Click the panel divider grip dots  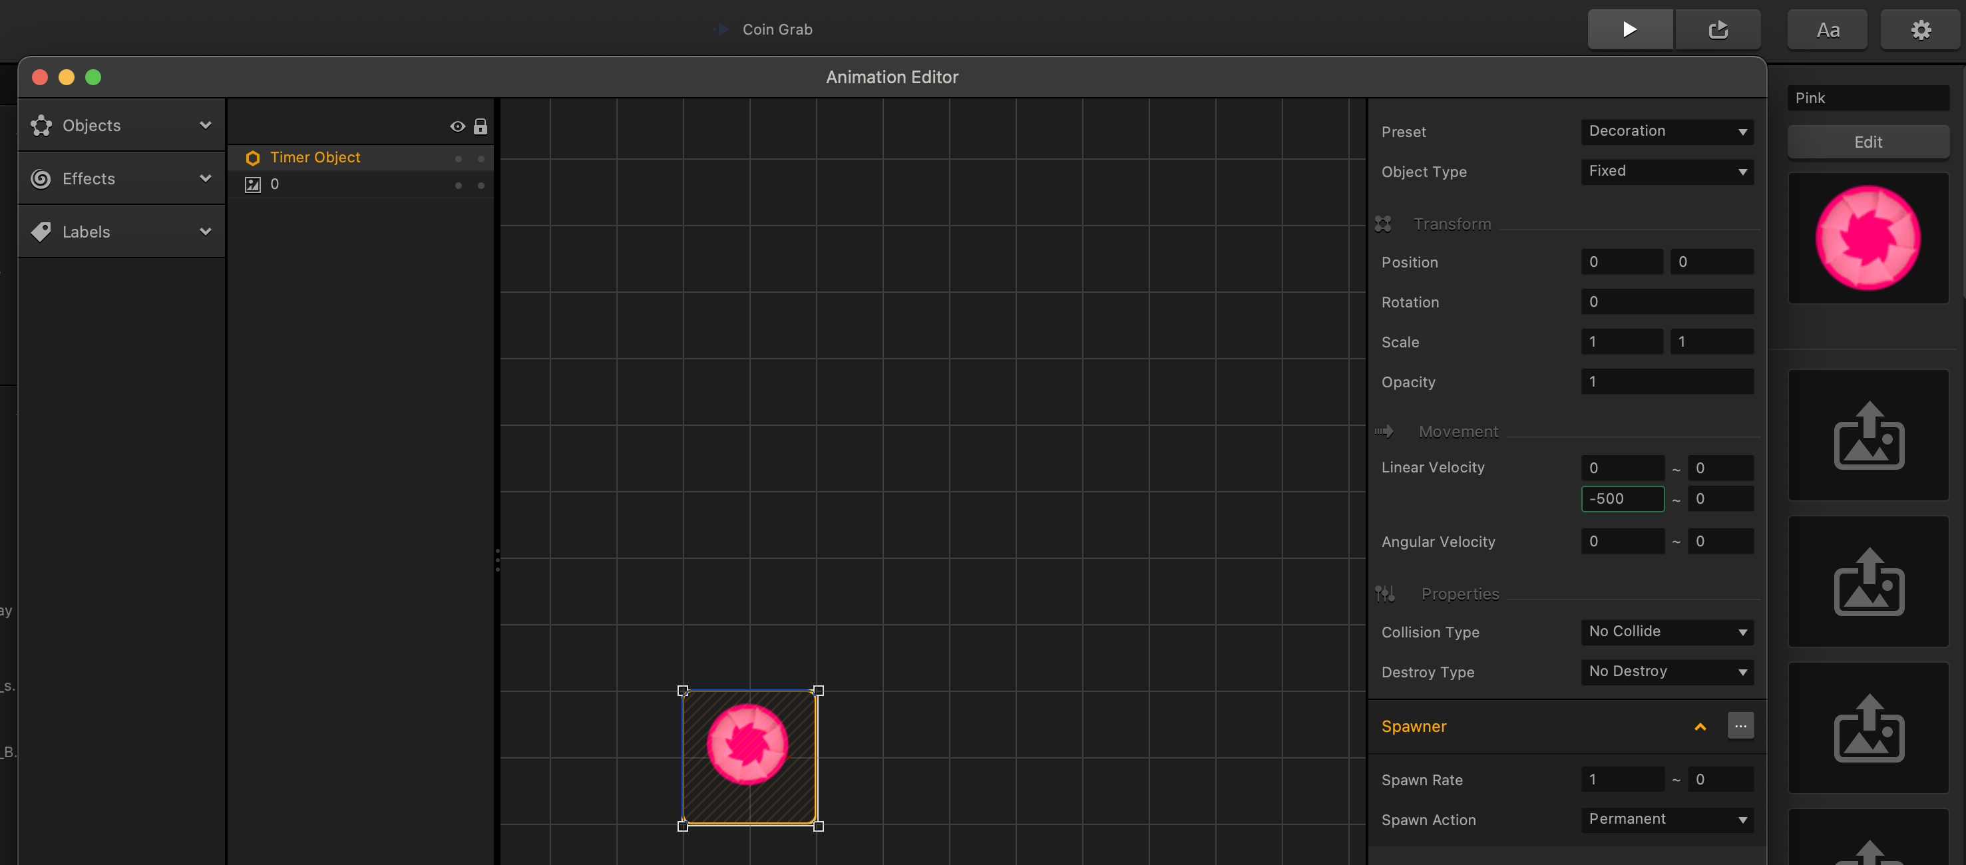click(x=498, y=560)
